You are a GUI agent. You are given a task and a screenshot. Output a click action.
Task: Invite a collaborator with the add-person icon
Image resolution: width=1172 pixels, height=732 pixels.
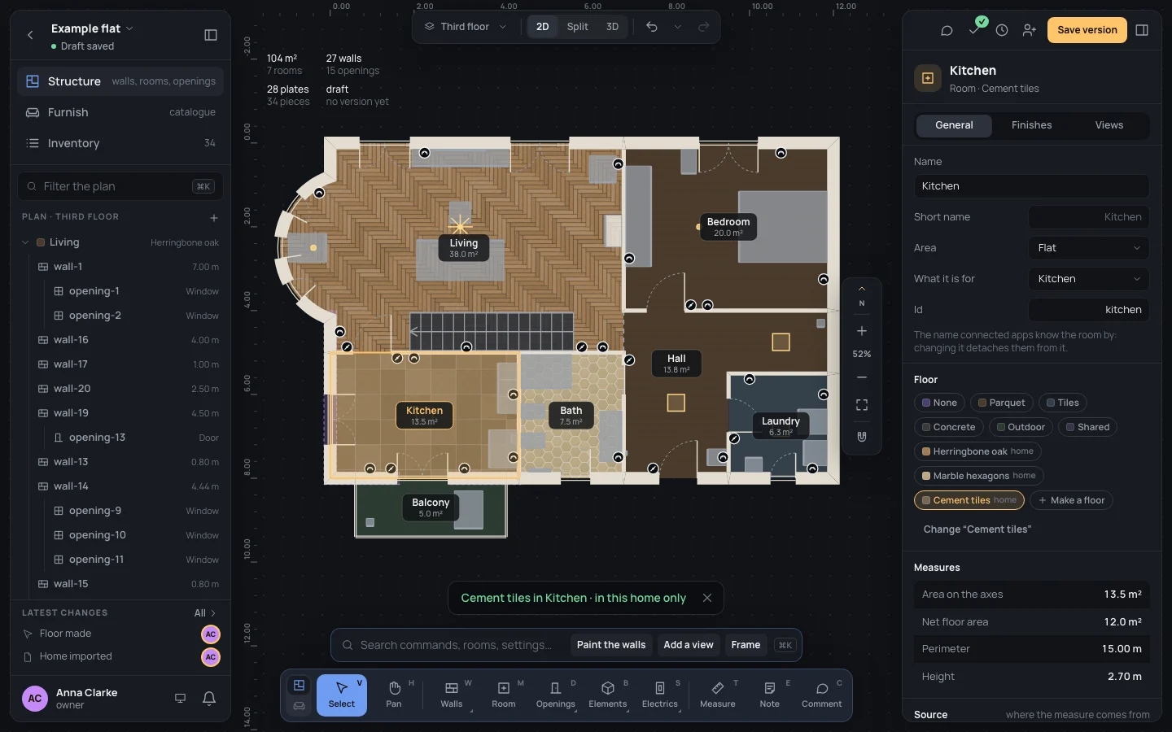(x=1030, y=30)
